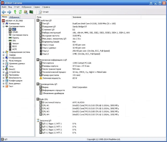This screenshot has width=167, height=142.
Task: Click the Конфигурация icon in tree
Action: click(7, 81)
